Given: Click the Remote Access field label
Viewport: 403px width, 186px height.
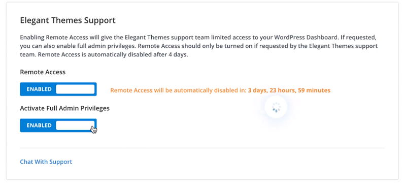Looking at the screenshot, I should (x=43, y=72).
